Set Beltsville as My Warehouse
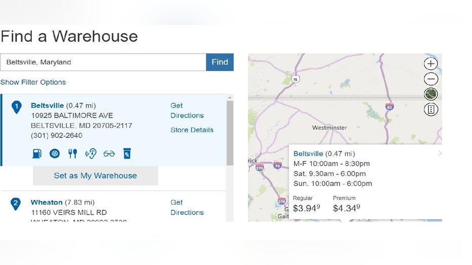This screenshot has width=472, height=265. coord(95,176)
